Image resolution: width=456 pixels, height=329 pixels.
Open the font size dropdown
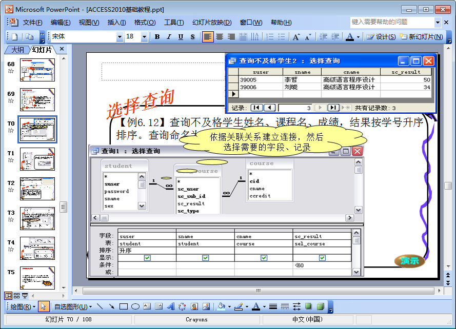(x=144, y=37)
